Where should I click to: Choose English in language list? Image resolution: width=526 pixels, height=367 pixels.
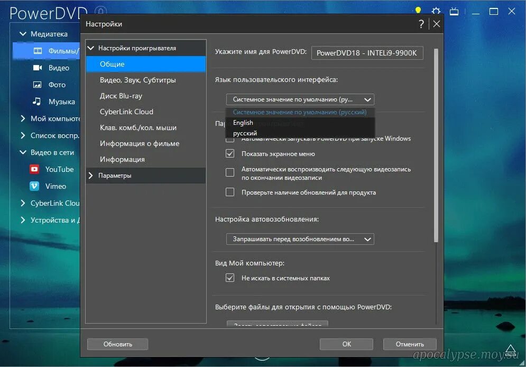[300, 123]
